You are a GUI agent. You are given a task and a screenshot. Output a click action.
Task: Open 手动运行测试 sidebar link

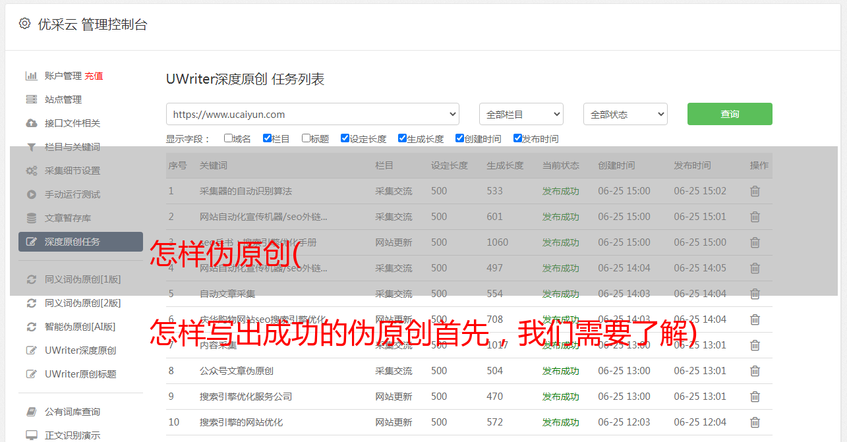tap(73, 194)
